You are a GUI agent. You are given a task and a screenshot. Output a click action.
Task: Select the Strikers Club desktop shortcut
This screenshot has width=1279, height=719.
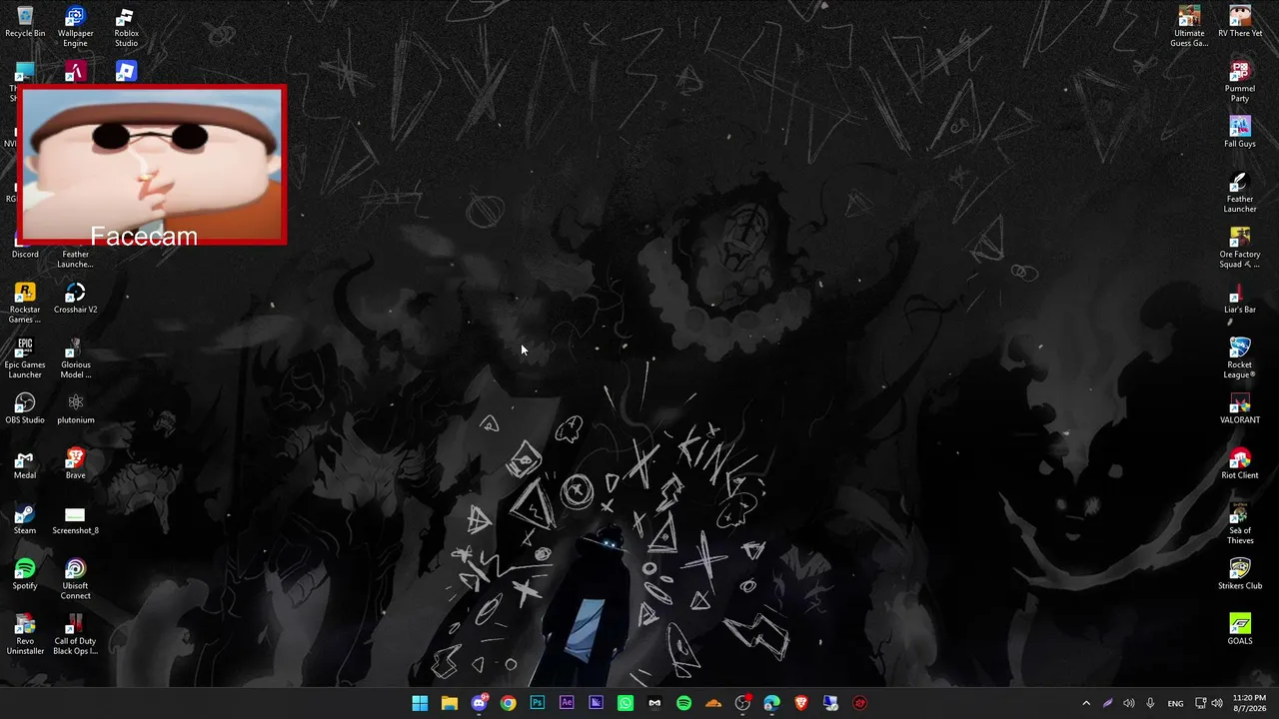(x=1240, y=574)
